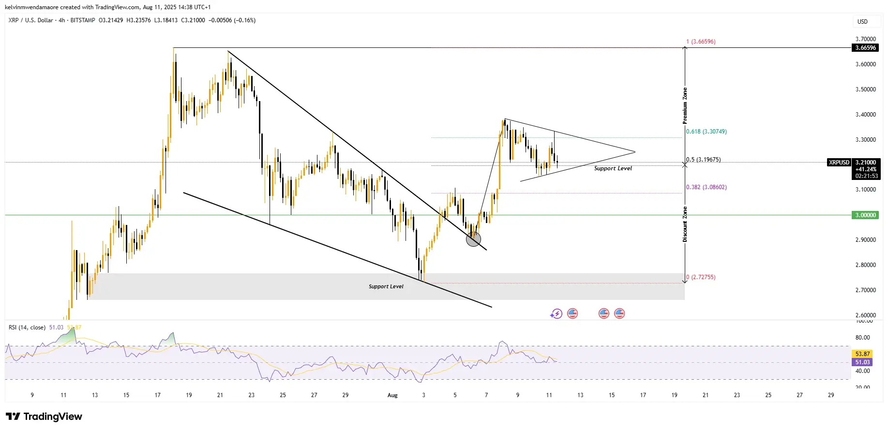Click the XRP / U.S. Dollar symbol title
The height and width of the screenshot is (431, 888).
[30, 20]
